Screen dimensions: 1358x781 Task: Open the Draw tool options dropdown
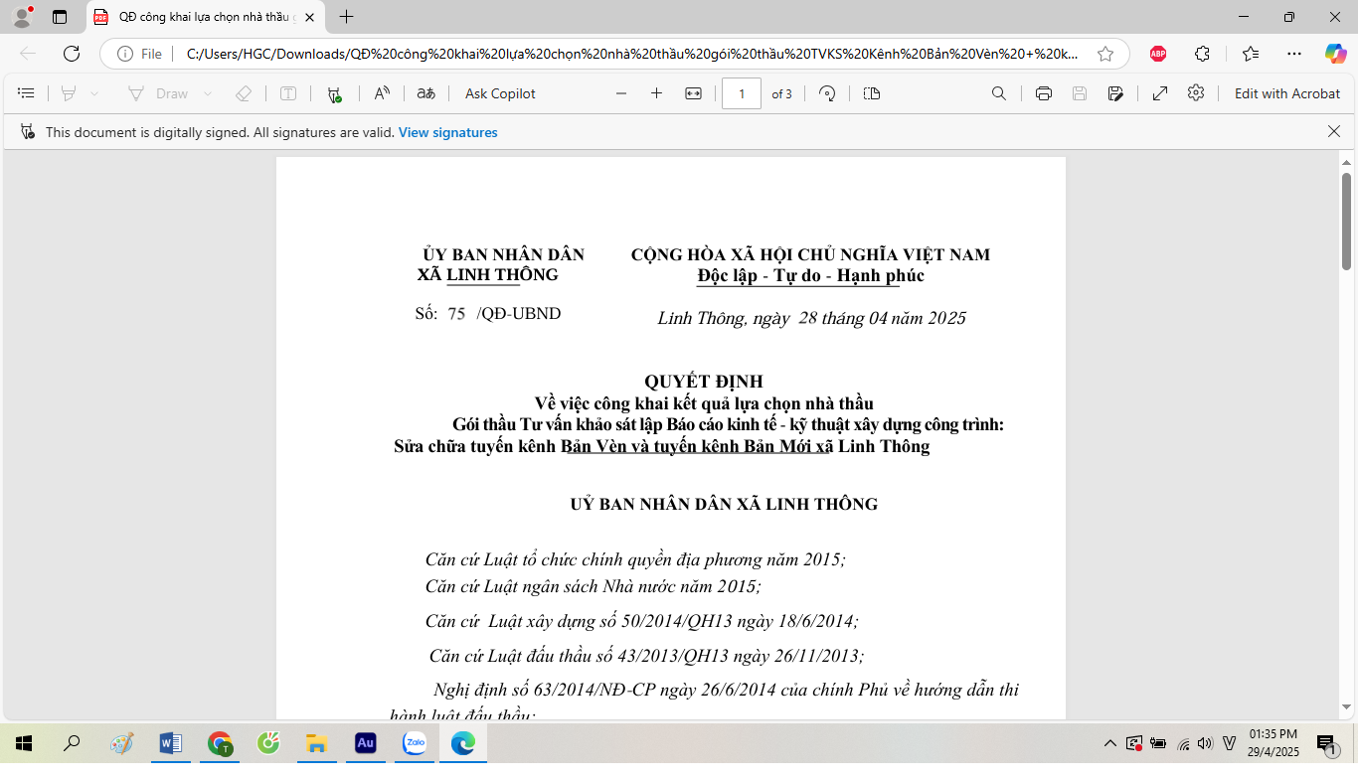coord(208,93)
